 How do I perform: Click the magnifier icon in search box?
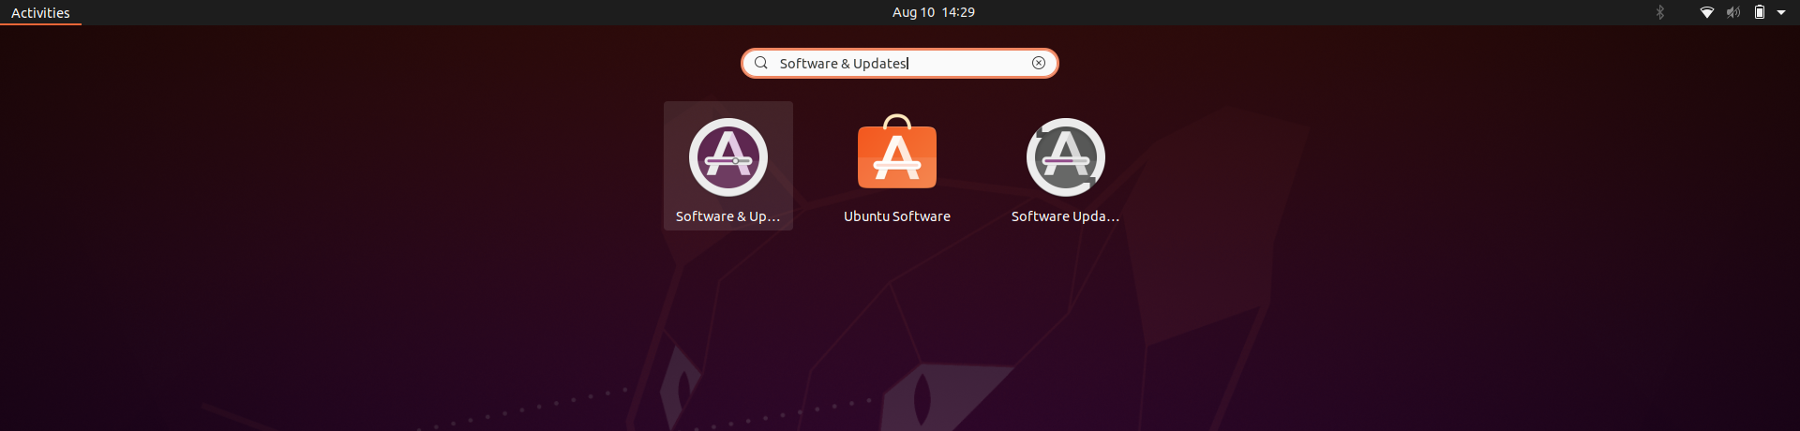click(x=761, y=63)
